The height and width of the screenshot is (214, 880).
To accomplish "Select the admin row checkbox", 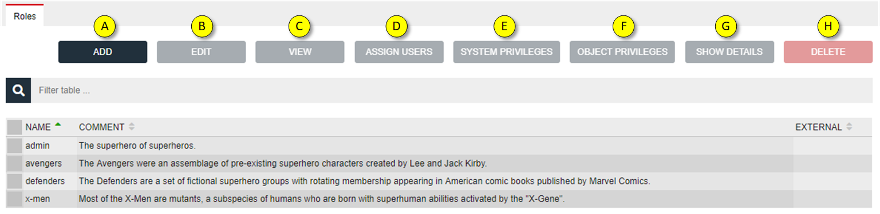I will point(15,146).
